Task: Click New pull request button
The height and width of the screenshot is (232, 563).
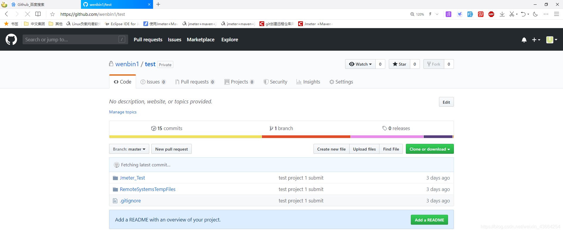Action: 172,149
